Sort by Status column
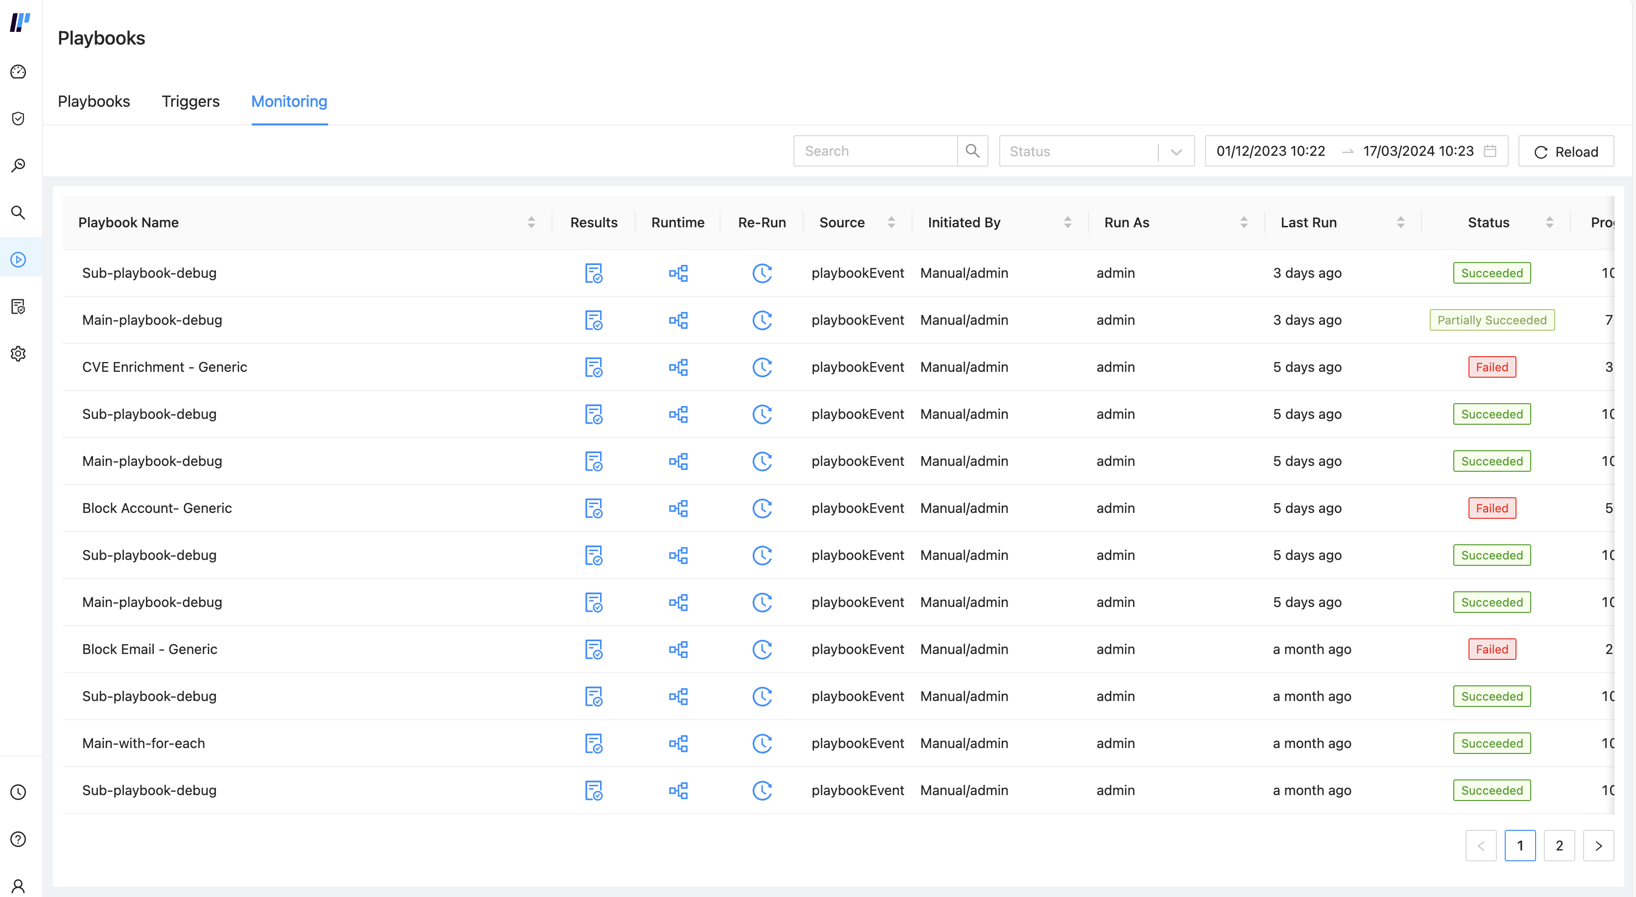This screenshot has height=897, width=1636. 1549,222
